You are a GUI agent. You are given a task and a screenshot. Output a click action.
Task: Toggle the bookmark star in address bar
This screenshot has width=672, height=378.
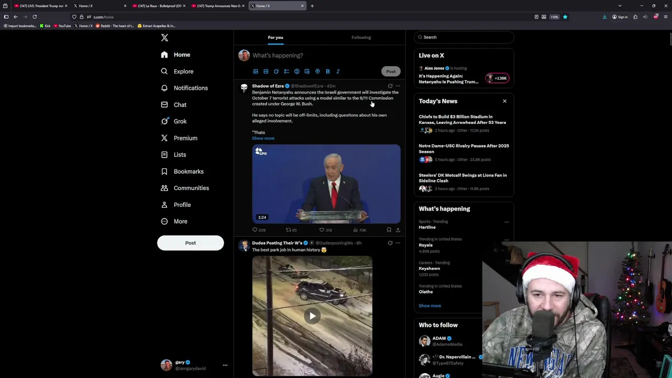click(565, 17)
